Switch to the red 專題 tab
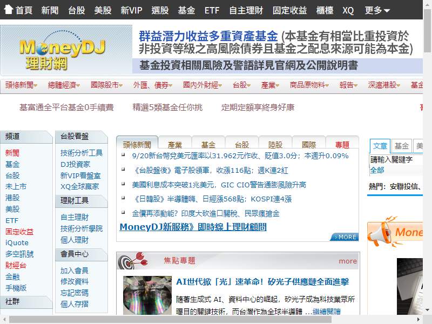432x324 pixels. pyautogui.click(x=342, y=143)
